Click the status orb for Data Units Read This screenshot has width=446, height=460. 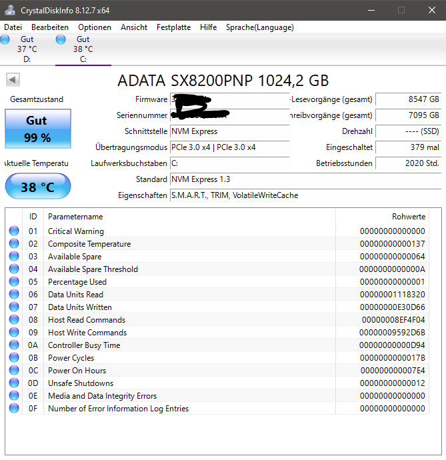[14, 294]
